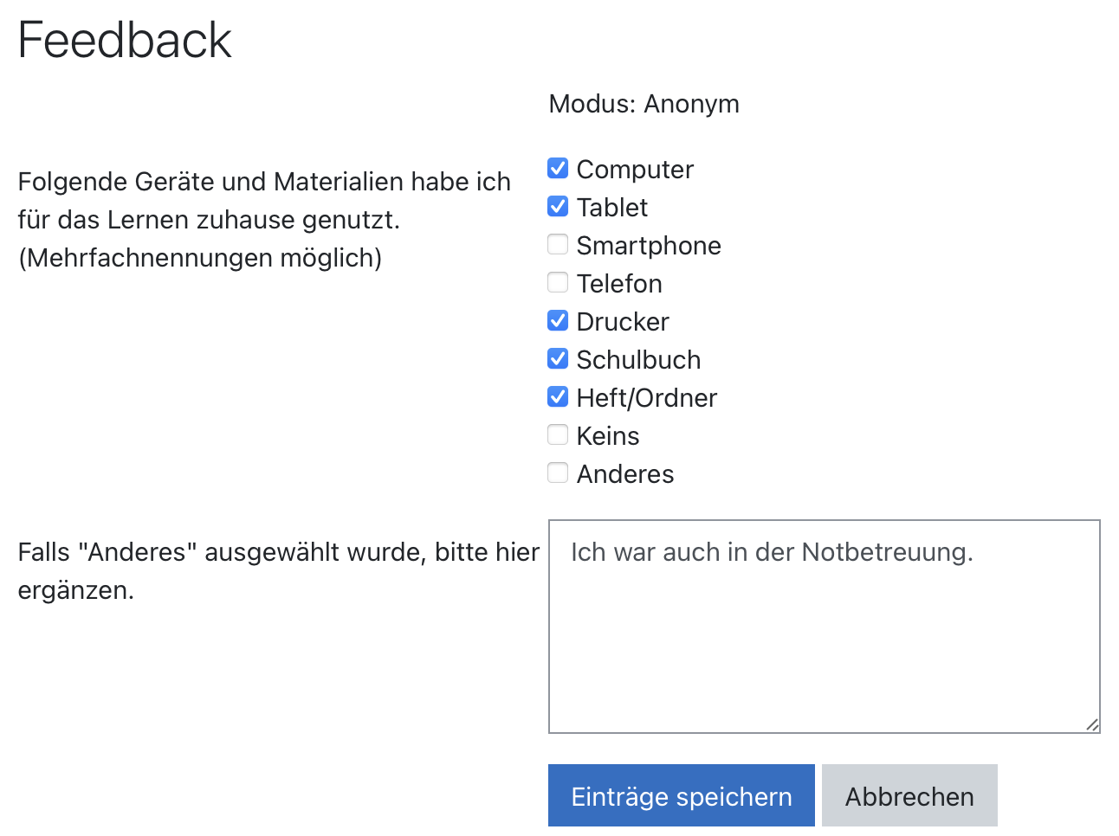
Task: Click the "Drucker" label text
Action: coord(623,322)
